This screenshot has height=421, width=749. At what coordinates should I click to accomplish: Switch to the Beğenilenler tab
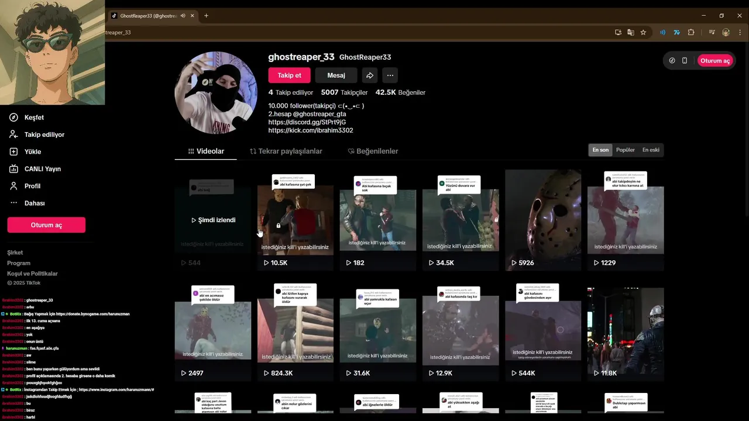click(373, 151)
